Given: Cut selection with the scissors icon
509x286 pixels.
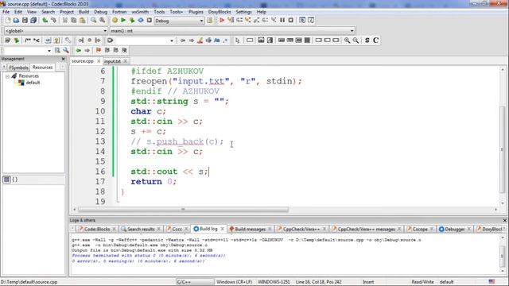Looking at the screenshot, I should click(65, 21).
